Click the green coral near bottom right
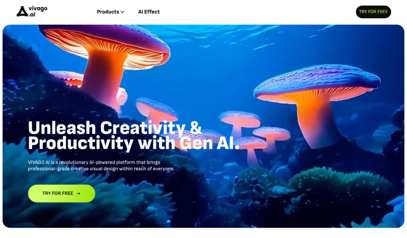407x238 pixels. pyautogui.click(x=340, y=187)
